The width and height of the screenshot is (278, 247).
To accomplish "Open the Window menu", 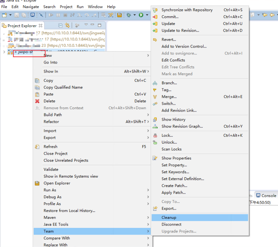I will pos(95,6).
